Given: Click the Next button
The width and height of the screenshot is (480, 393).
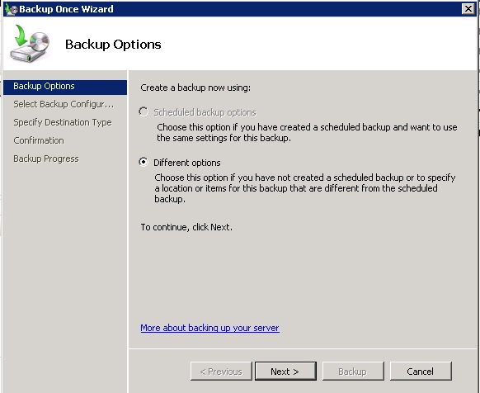Looking at the screenshot, I should (285, 371).
